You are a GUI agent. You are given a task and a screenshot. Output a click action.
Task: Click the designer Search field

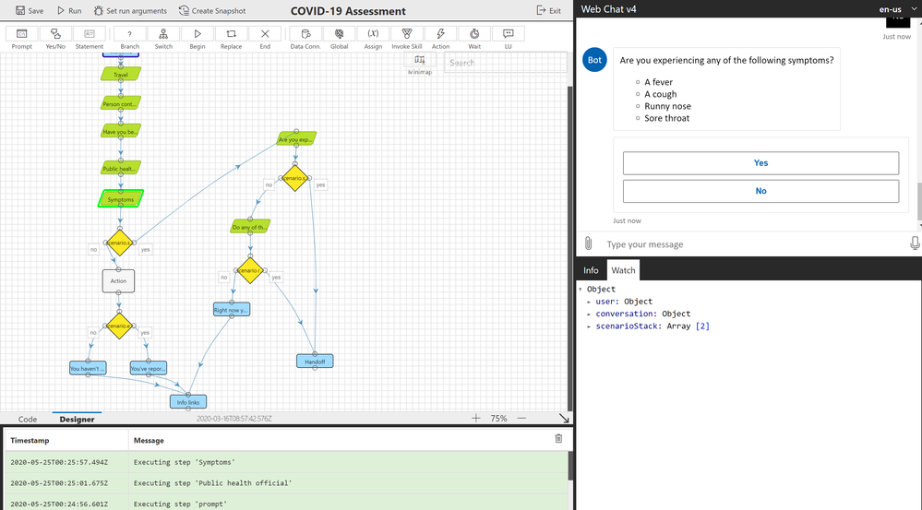point(505,63)
